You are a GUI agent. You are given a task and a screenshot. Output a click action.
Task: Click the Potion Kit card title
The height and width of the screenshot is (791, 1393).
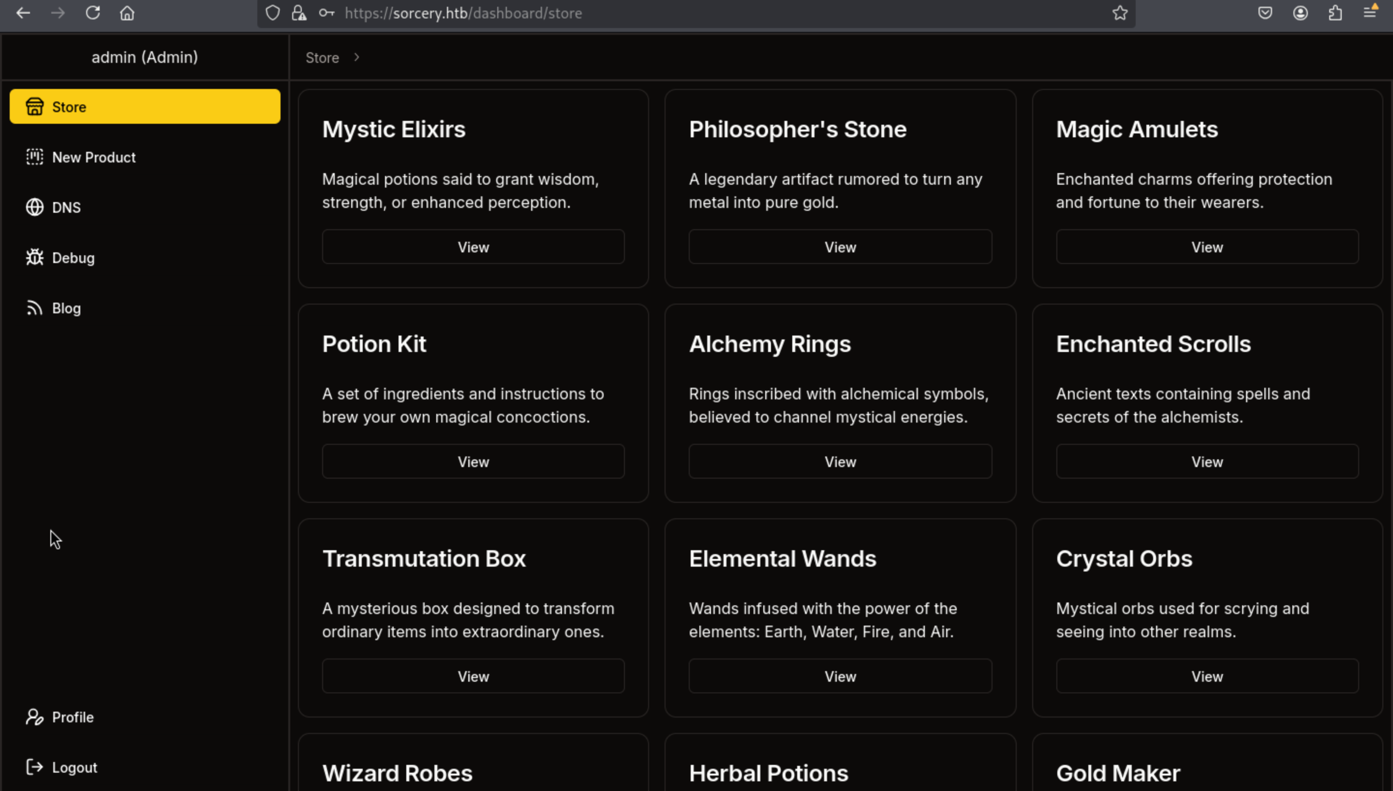click(374, 344)
